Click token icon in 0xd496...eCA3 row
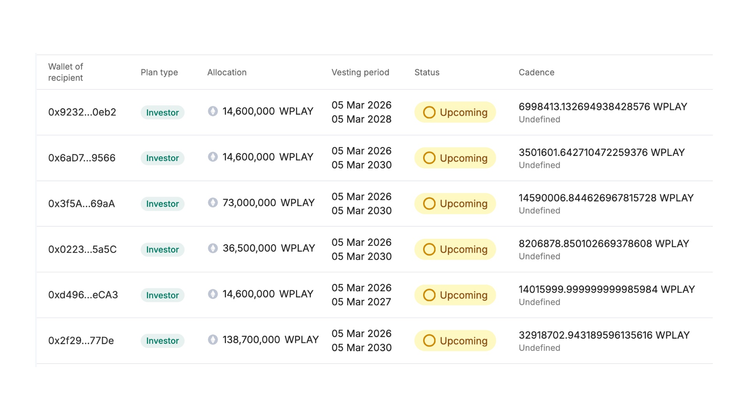 pyautogui.click(x=213, y=294)
